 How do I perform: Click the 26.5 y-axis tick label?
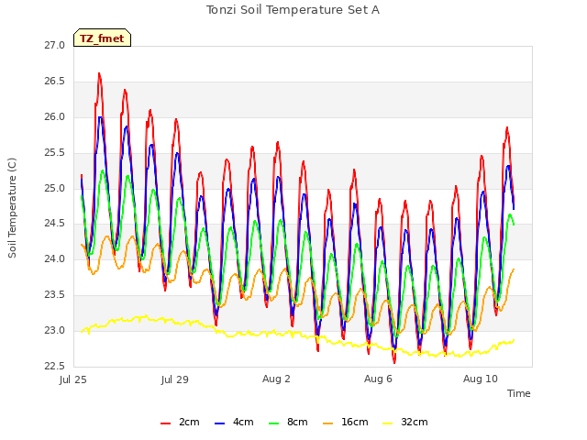(x=55, y=82)
